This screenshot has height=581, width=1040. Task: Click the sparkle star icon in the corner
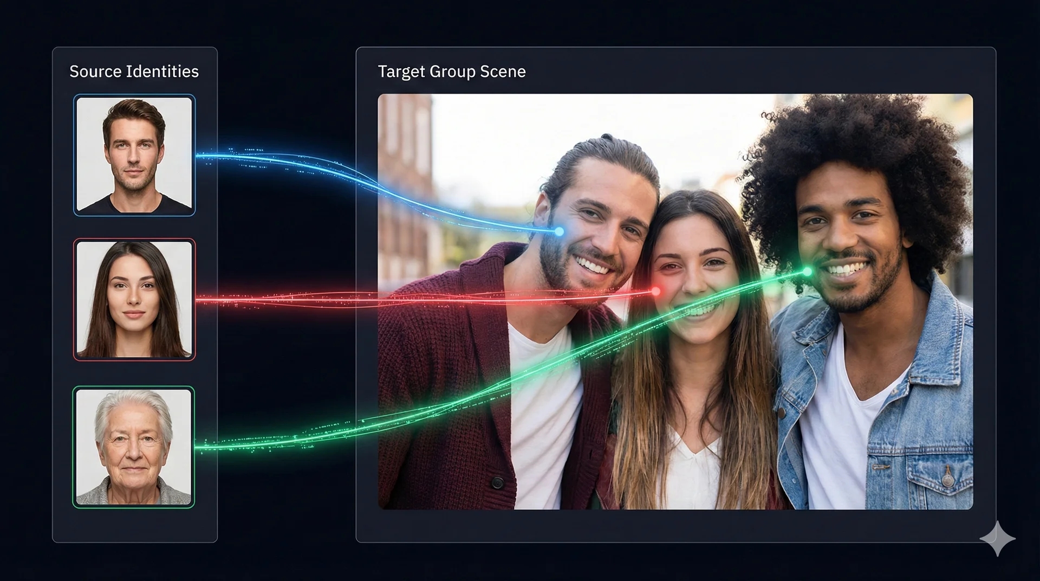pyautogui.click(x=997, y=539)
